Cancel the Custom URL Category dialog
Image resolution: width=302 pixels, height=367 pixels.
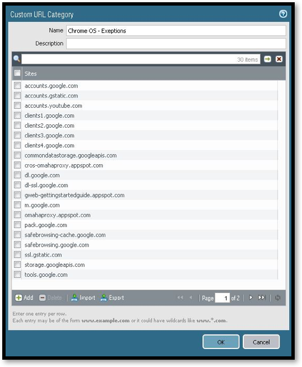pyautogui.click(x=261, y=342)
